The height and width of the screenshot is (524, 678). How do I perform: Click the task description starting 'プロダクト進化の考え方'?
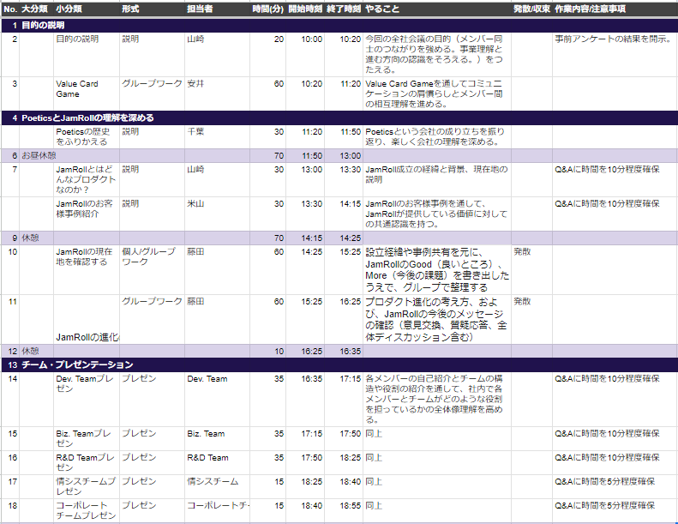437,319
